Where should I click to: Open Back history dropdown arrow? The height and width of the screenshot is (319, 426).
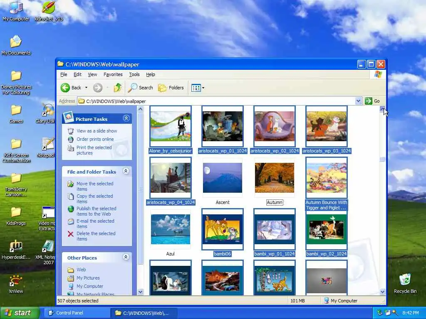pyautogui.click(x=86, y=88)
